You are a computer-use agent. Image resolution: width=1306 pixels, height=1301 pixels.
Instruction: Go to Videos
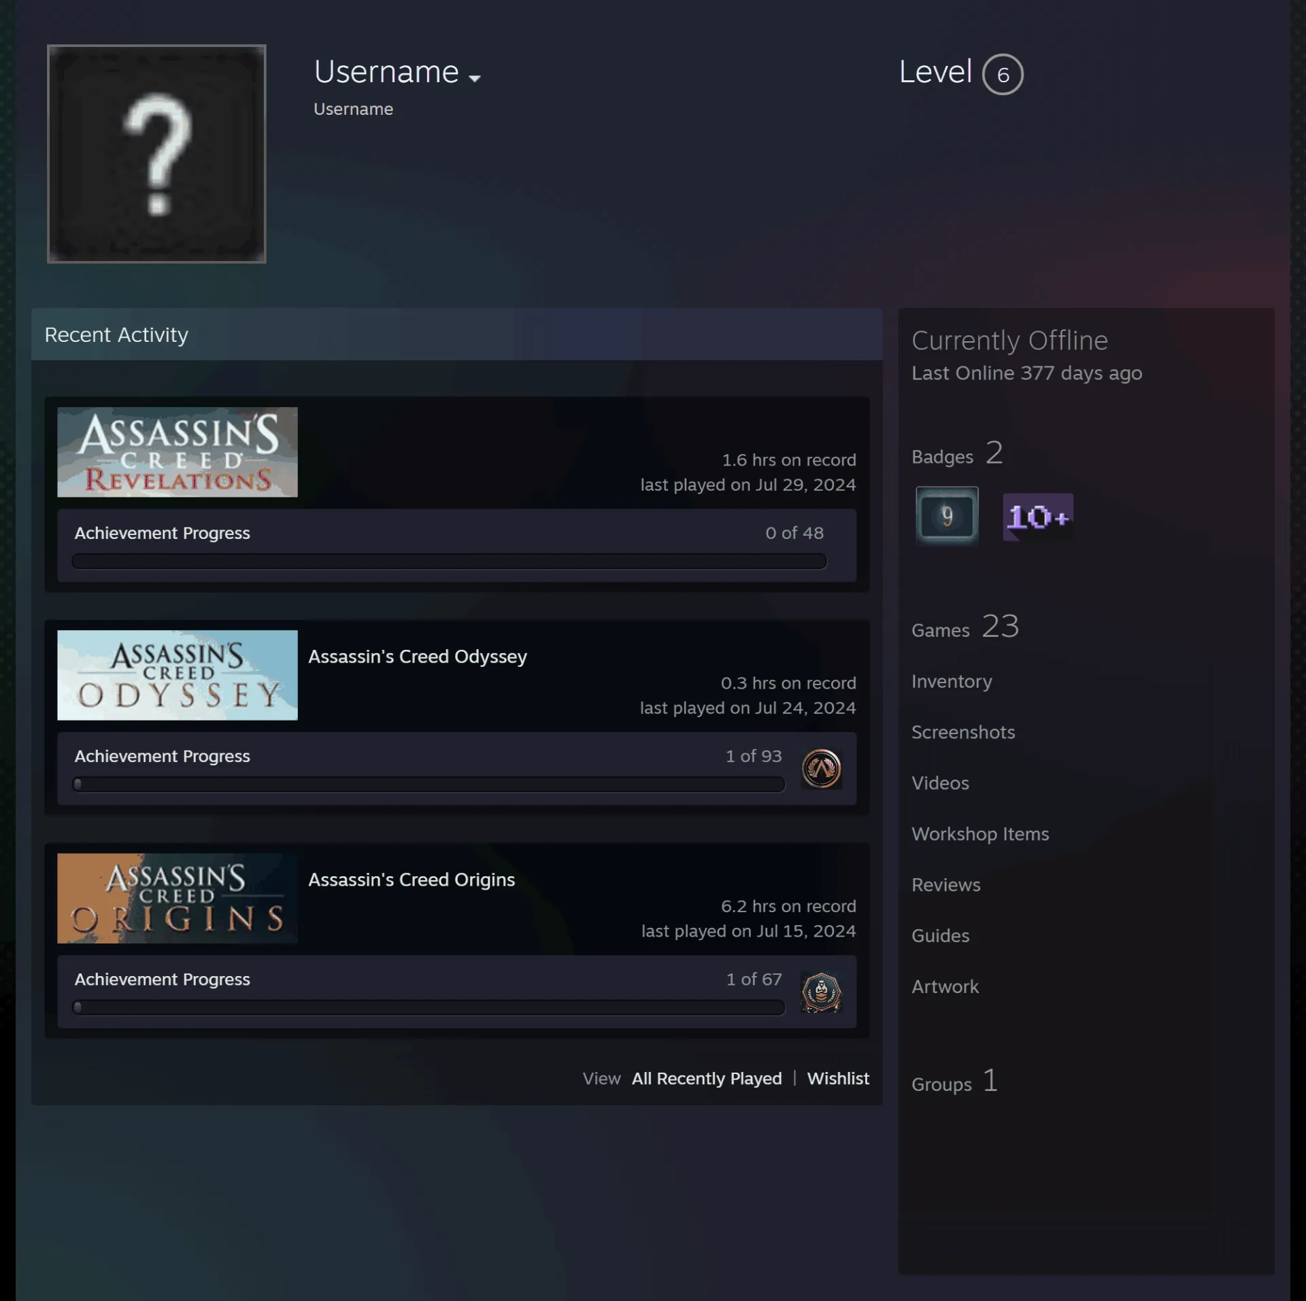tap(940, 783)
